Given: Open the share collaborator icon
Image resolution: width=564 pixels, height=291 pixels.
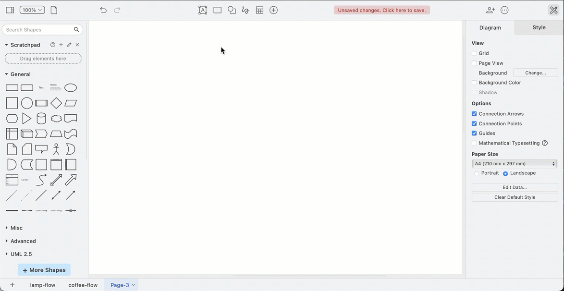Looking at the screenshot, I should (x=490, y=10).
